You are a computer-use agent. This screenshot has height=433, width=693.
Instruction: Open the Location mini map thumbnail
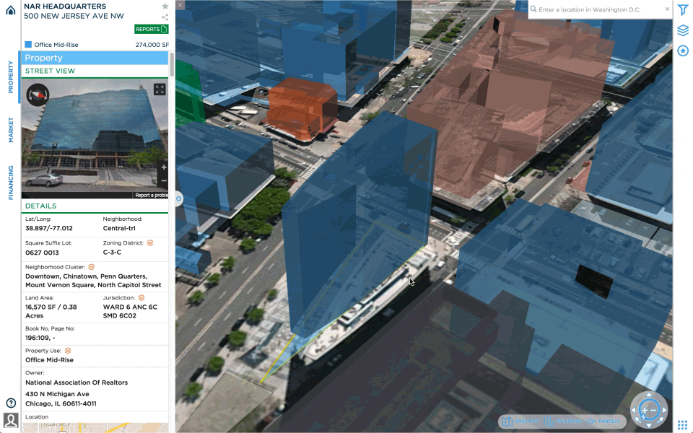95,427
